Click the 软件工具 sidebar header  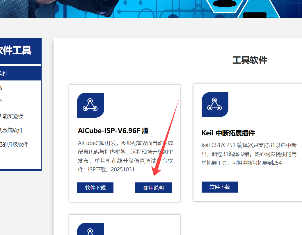point(16,50)
